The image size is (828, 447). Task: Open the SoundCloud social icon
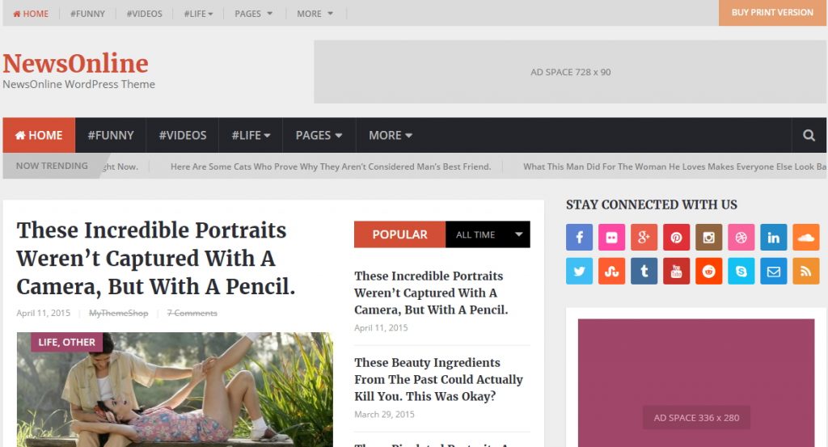click(806, 237)
